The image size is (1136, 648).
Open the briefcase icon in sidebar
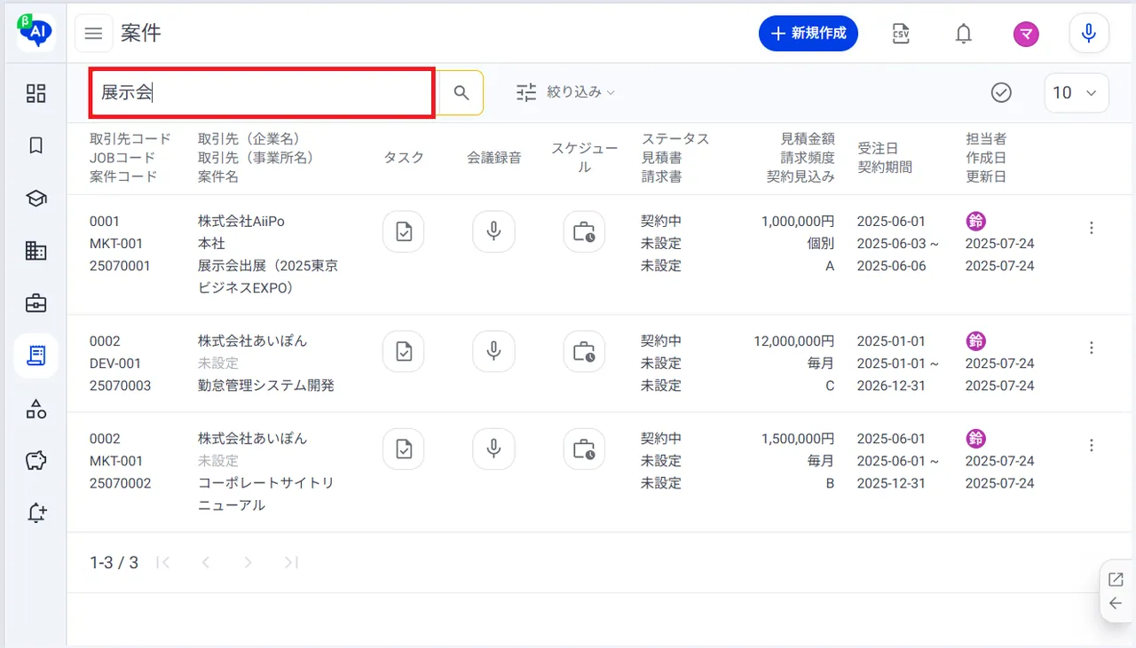35,303
